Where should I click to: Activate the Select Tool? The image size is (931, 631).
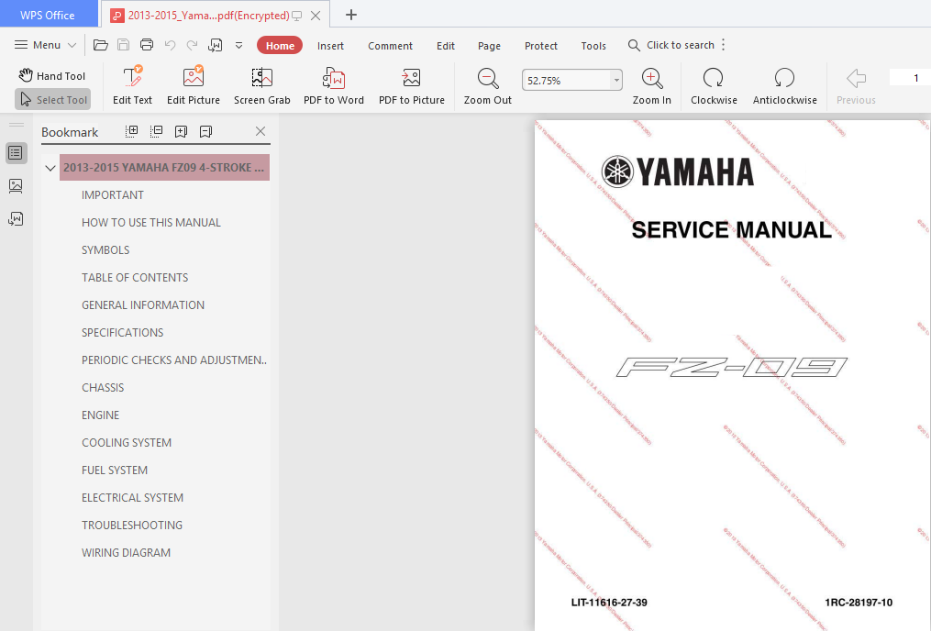pyautogui.click(x=52, y=100)
